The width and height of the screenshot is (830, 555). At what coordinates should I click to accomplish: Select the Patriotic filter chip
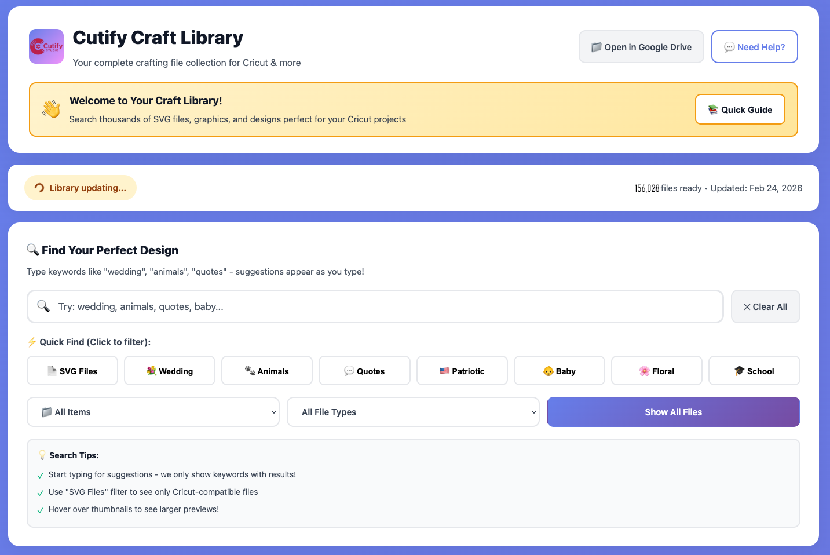(462, 371)
